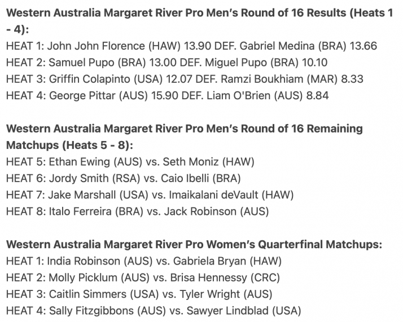Click the Jordy Smith vs. Caio Ibelli line

[x=124, y=178]
